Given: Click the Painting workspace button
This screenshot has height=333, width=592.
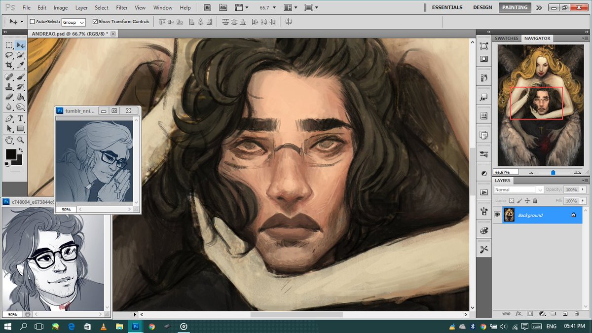Looking at the screenshot, I should [514, 7].
